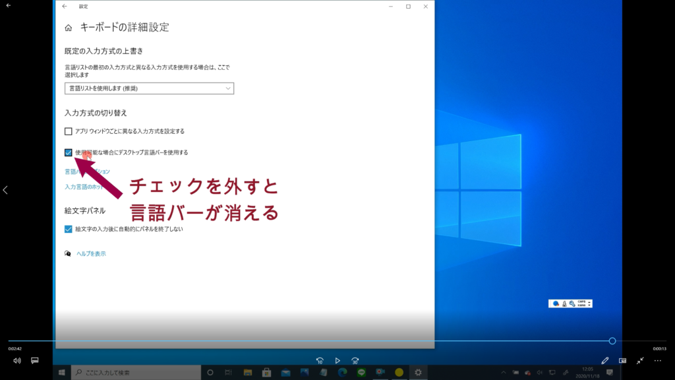Screen dimensions: 675x380
Task: Switch to mini view mode
Action: tap(622, 361)
